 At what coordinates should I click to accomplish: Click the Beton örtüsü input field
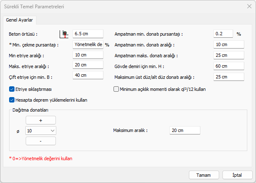(x=88, y=34)
